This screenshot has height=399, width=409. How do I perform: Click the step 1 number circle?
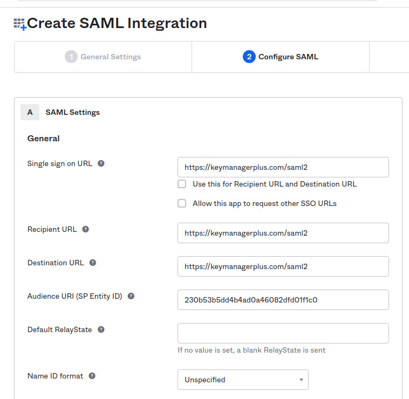[x=71, y=57]
